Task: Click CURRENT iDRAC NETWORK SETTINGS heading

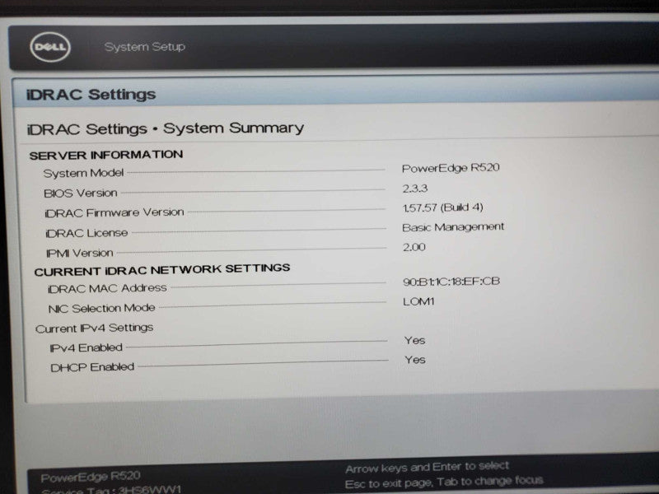Action: click(162, 270)
